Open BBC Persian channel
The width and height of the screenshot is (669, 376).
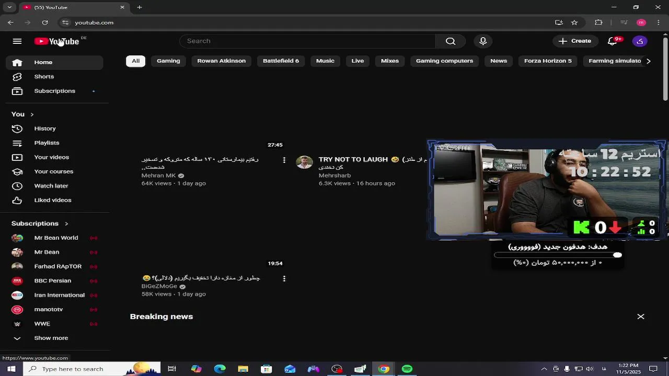[x=54, y=281]
